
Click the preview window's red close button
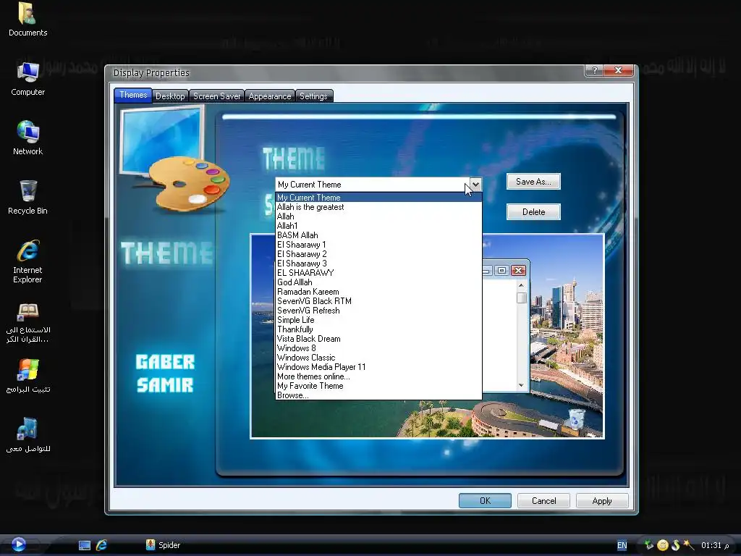518,271
